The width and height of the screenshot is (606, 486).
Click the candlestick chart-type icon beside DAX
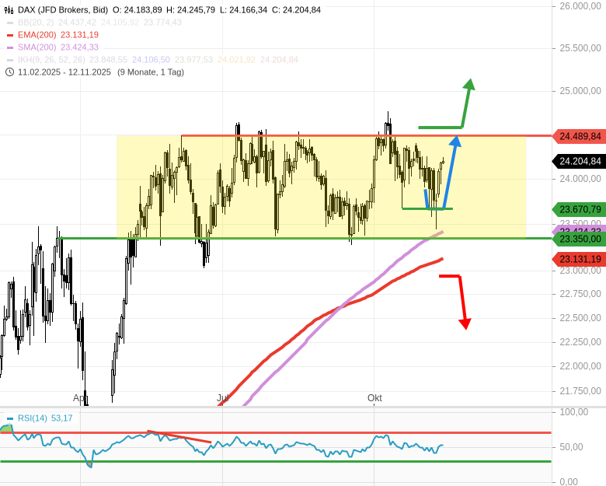coord(9,10)
